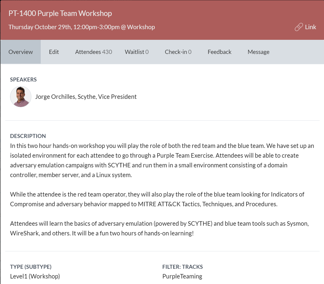Image resolution: width=324 pixels, height=284 pixels.
Task: Switch to the Overview tab
Action: tap(21, 52)
